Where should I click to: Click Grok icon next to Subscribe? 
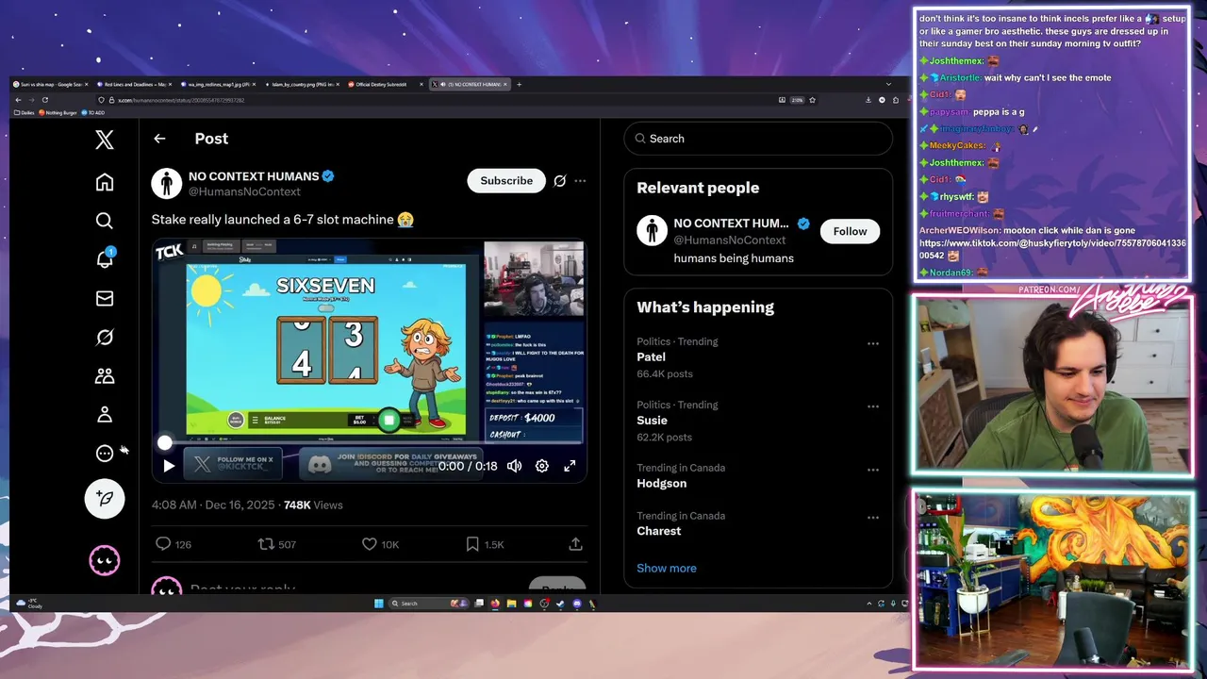[x=559, y=180]
